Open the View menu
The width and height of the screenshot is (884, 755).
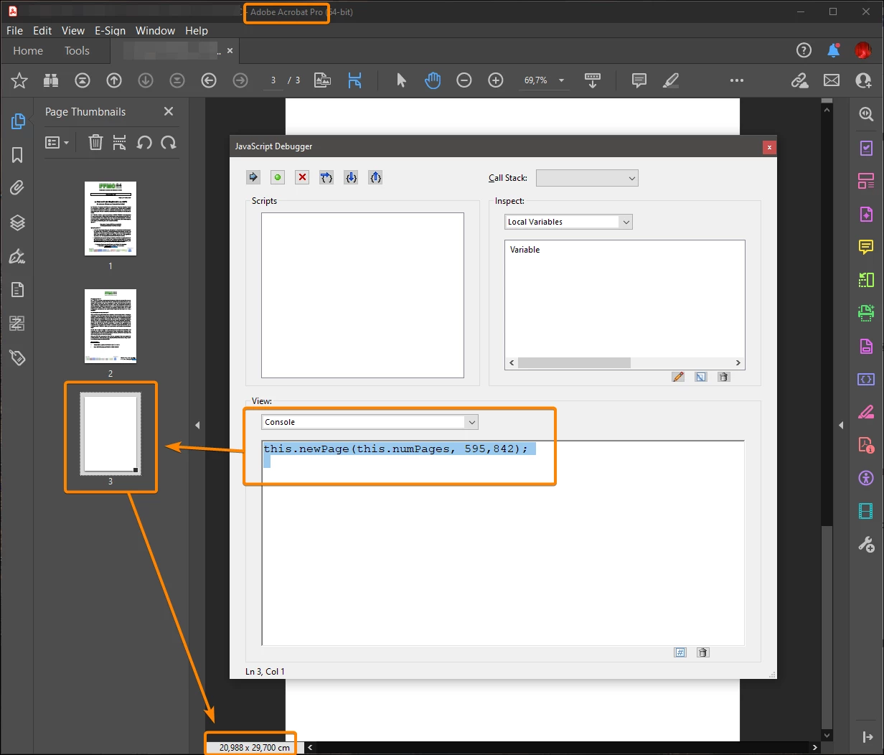click(73, 31)
